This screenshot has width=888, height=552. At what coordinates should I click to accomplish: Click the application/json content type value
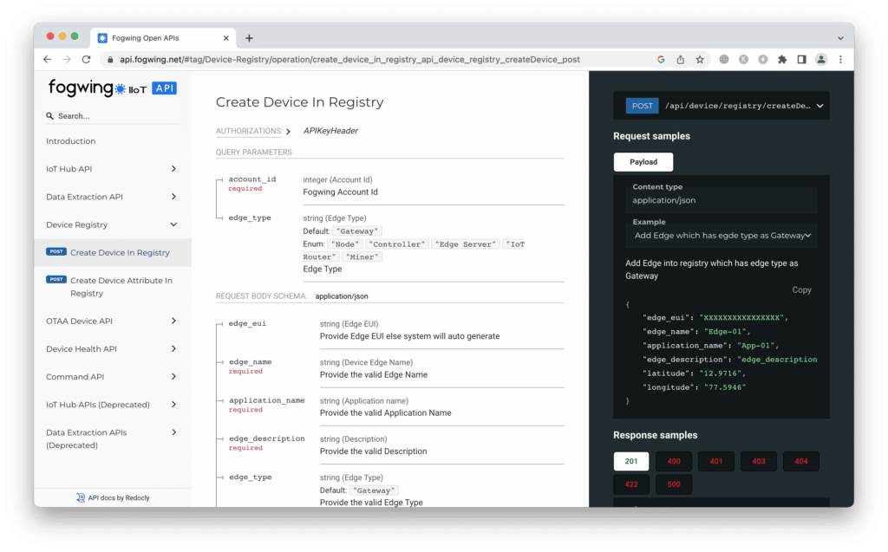pos(663,200)
